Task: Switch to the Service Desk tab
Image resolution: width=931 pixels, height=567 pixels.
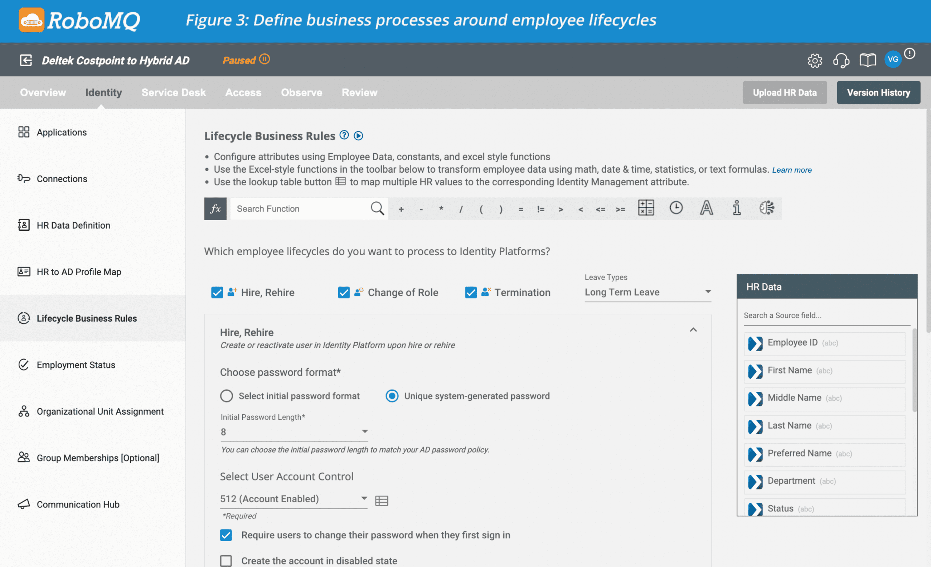Action: (x=173, y=92)
